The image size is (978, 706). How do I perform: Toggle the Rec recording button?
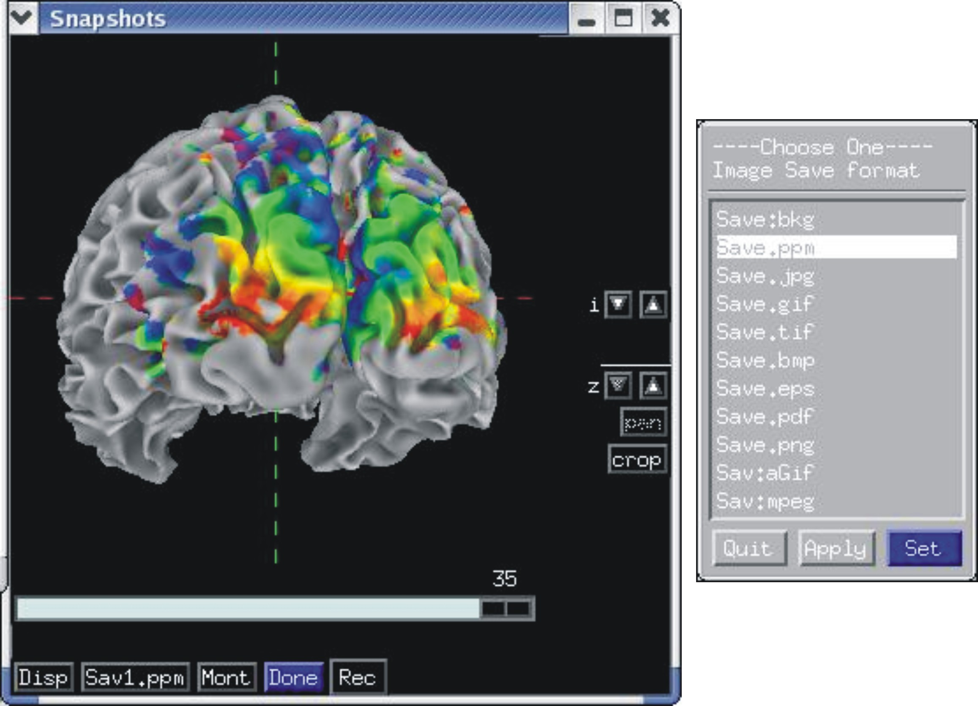(x=358, y=677)
